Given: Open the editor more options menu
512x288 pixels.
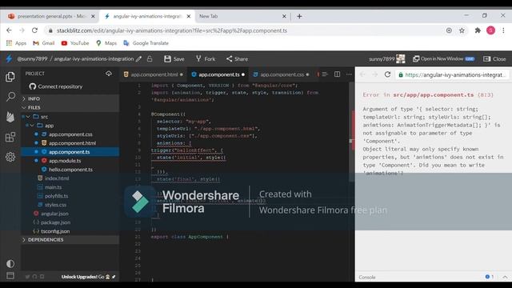Looking at the screenshot, I should (x=349, y=74).
